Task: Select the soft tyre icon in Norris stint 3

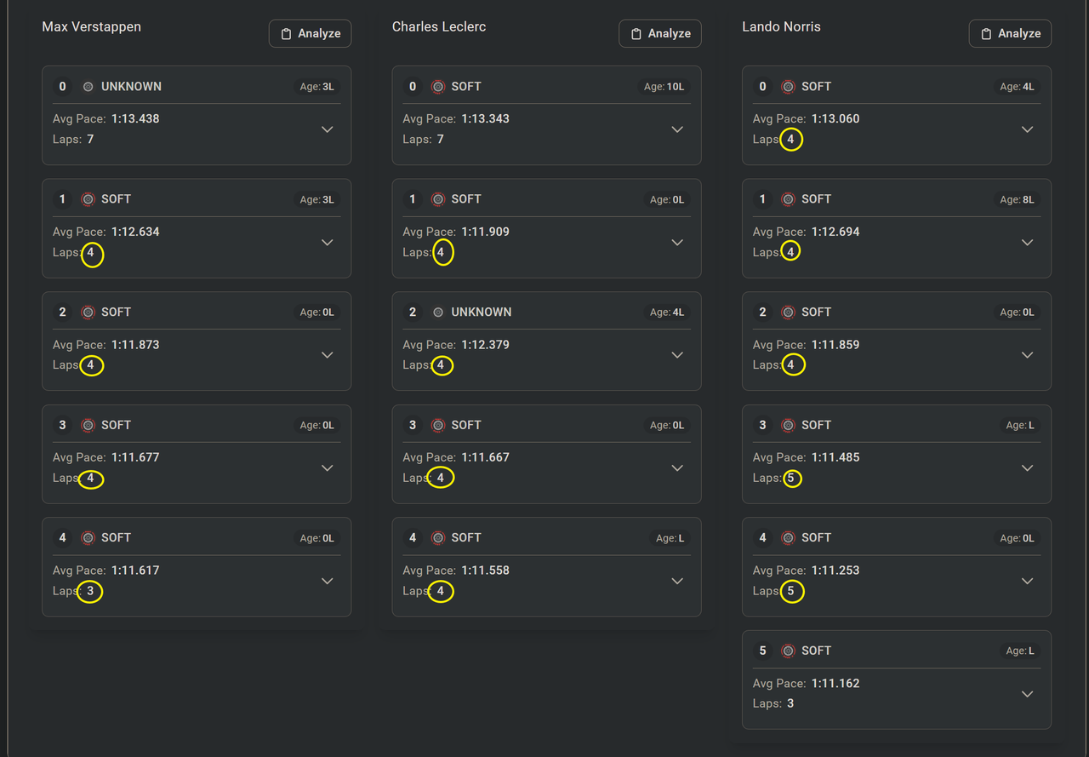Action: click(x=788, y=425)
